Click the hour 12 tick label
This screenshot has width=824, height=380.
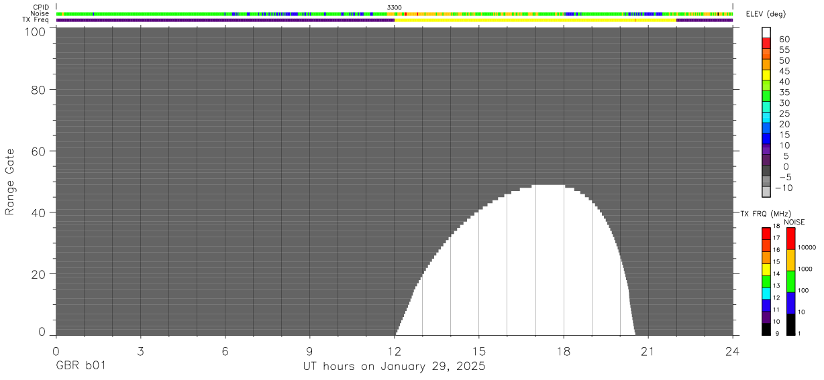394,351
